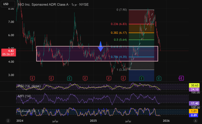Select the MFI (14) indicator legend

click(24, 96)
